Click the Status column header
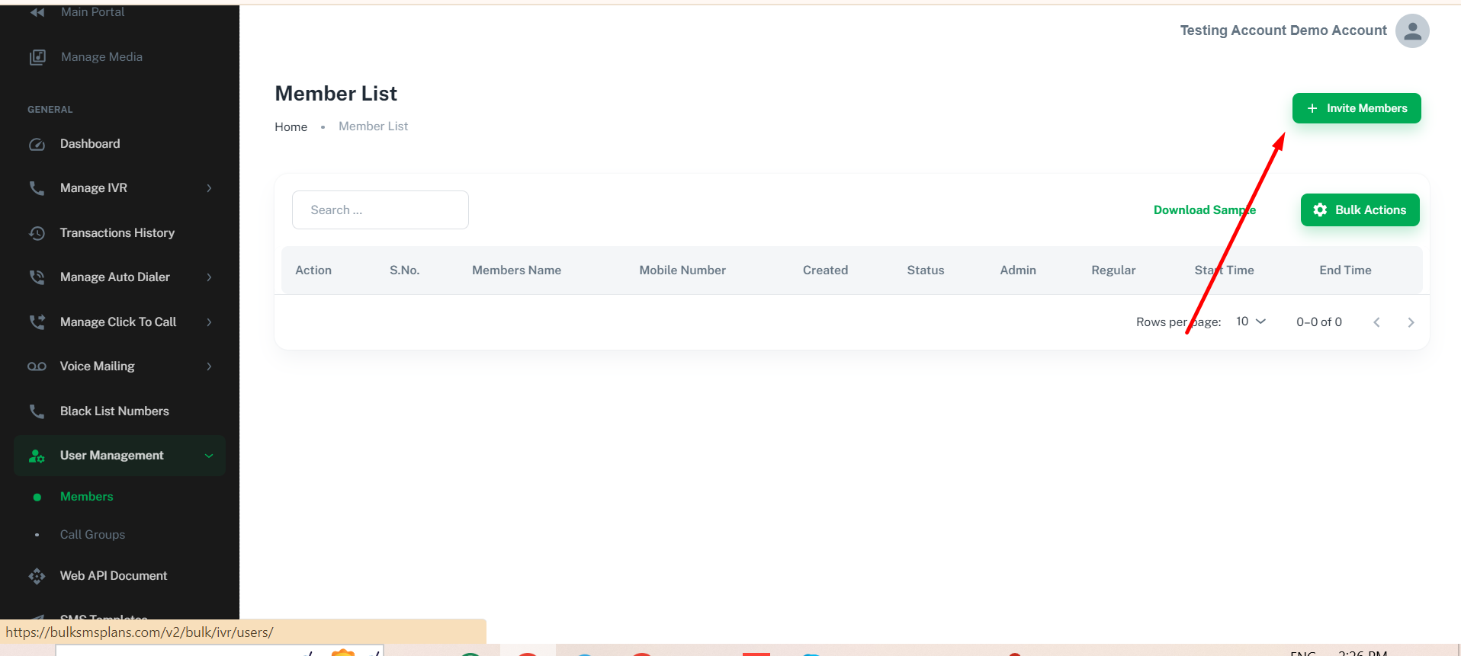This screenshot has width=1461, height=656. 926,270
